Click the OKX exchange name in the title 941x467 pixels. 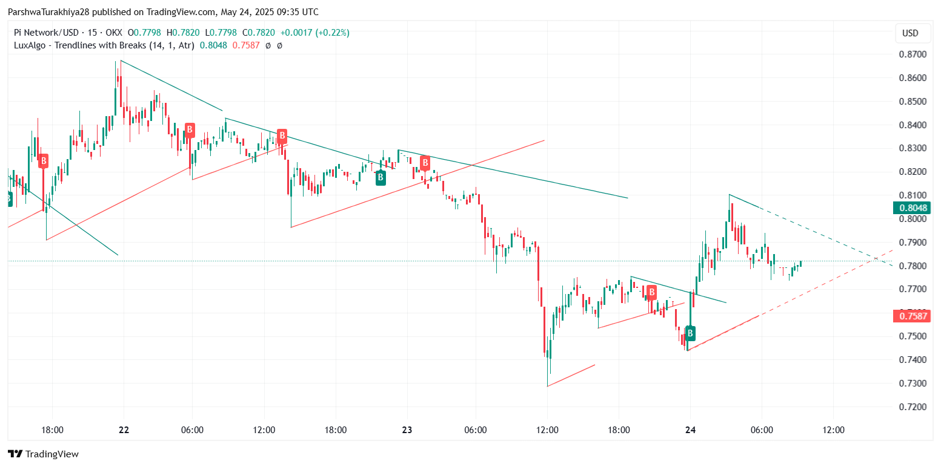pos(113,33)
